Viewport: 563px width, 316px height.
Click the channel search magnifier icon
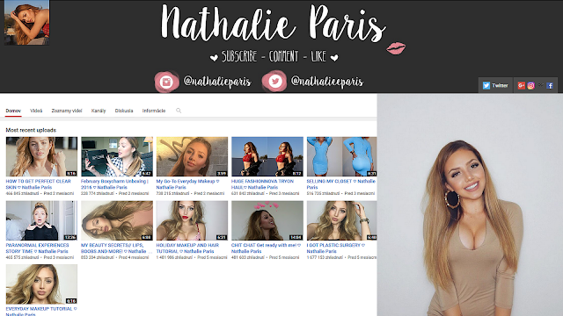(x=179, y=111)
